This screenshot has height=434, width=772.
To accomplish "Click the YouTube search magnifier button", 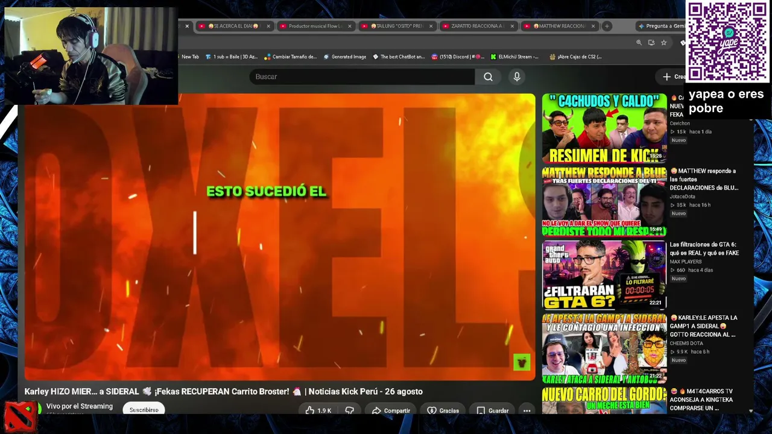I will pyautogui.click(x=488, y=77).
